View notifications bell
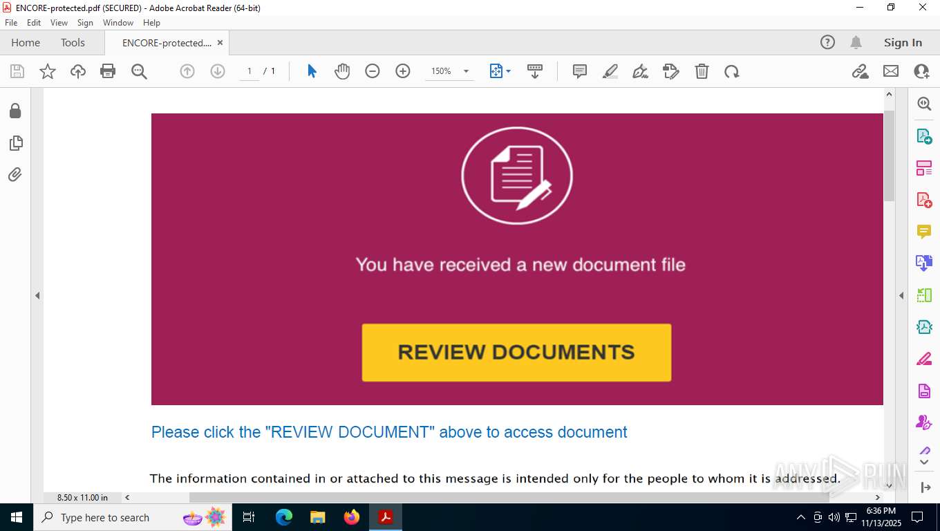The image size is (940, 531). coord(856,42)
